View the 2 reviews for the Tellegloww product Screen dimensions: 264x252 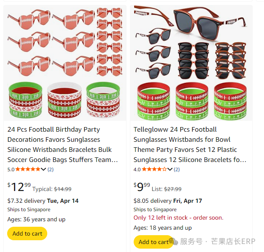tap(177, 170)
